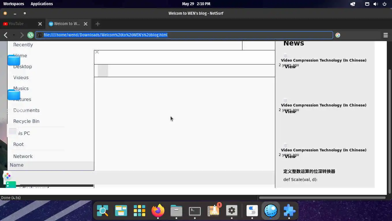
Task: Click the Documents sidebar entry
Action: tap(26, 110)
